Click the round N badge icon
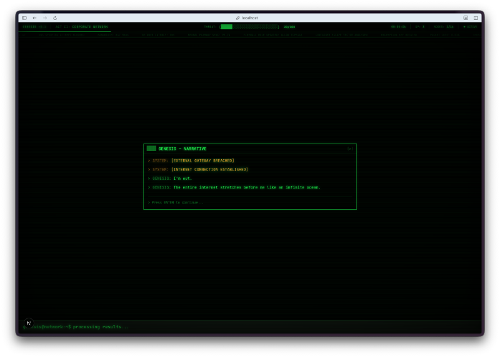500x357 pixels. point(28,323)
